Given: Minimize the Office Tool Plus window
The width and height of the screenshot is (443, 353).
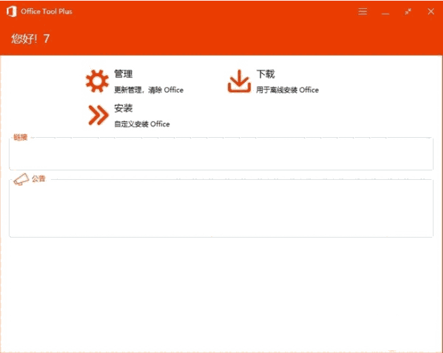Looking at the screenshot, I should [385, 14].
